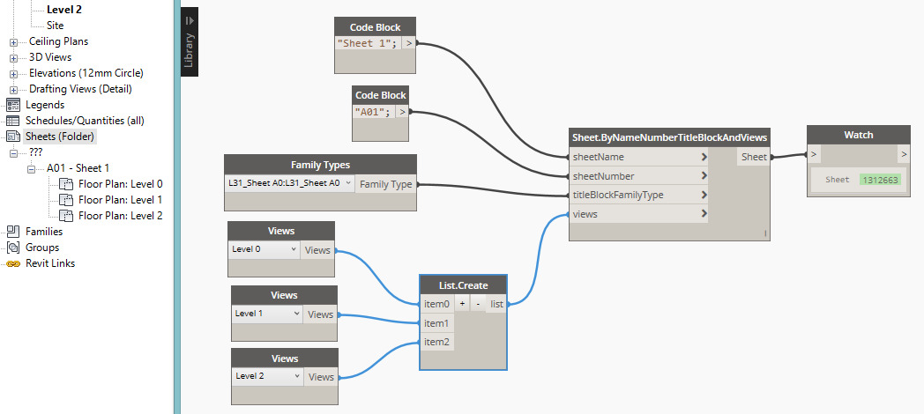Collapse the A01 - Sheet 1 node
Screen dimensions: 924x414
[31, 169]
